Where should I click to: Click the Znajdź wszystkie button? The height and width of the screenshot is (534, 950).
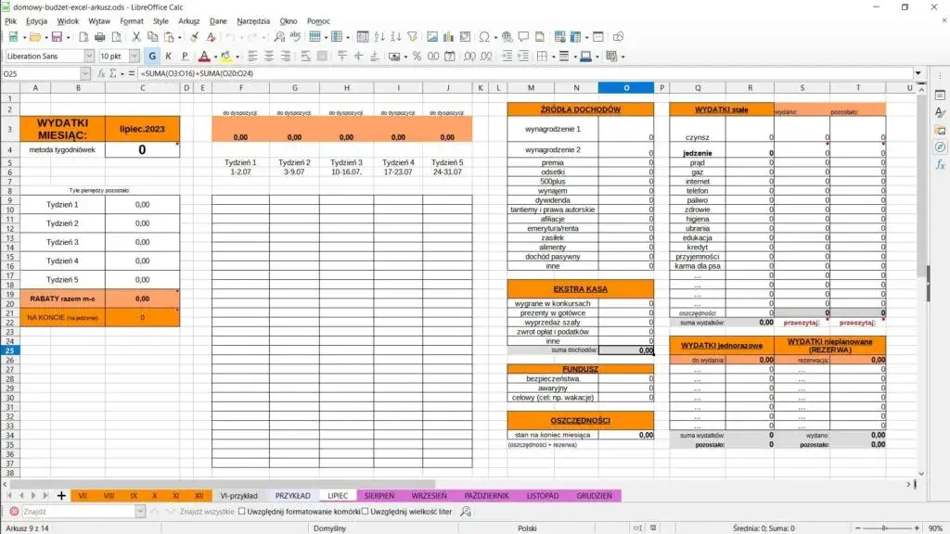(x=207, y=512)
